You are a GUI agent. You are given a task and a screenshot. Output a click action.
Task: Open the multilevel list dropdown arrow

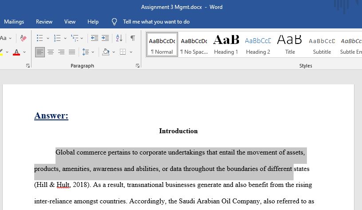coord(82,38)
